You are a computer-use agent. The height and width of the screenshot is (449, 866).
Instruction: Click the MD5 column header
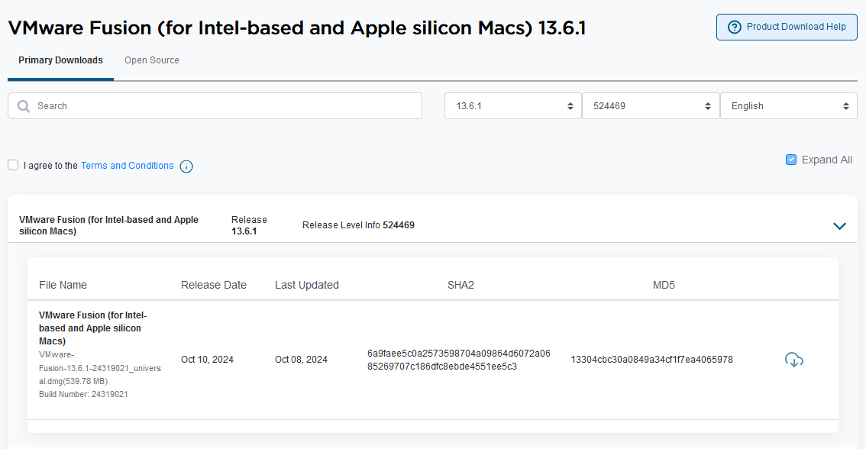coord(664,285)
